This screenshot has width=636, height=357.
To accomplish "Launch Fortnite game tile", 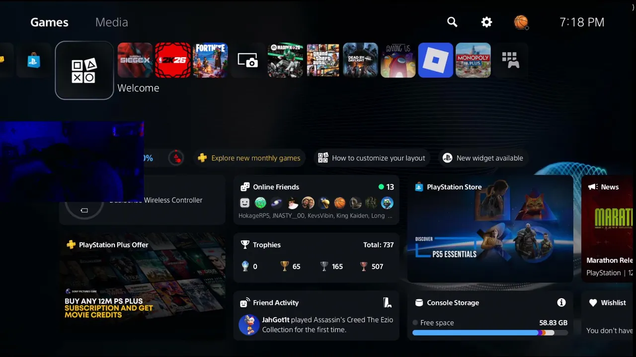I will click(210, 60).
